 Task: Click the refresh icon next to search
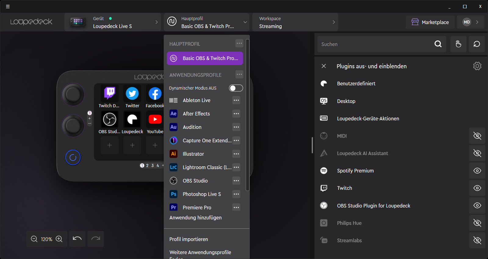point(477,44)
